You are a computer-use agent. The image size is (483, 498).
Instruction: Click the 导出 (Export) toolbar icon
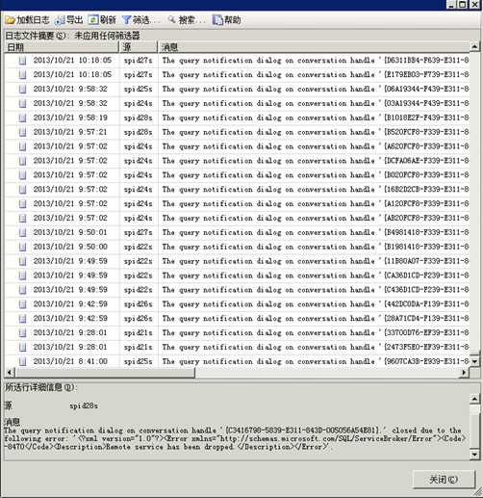click(x=60, y=20)
